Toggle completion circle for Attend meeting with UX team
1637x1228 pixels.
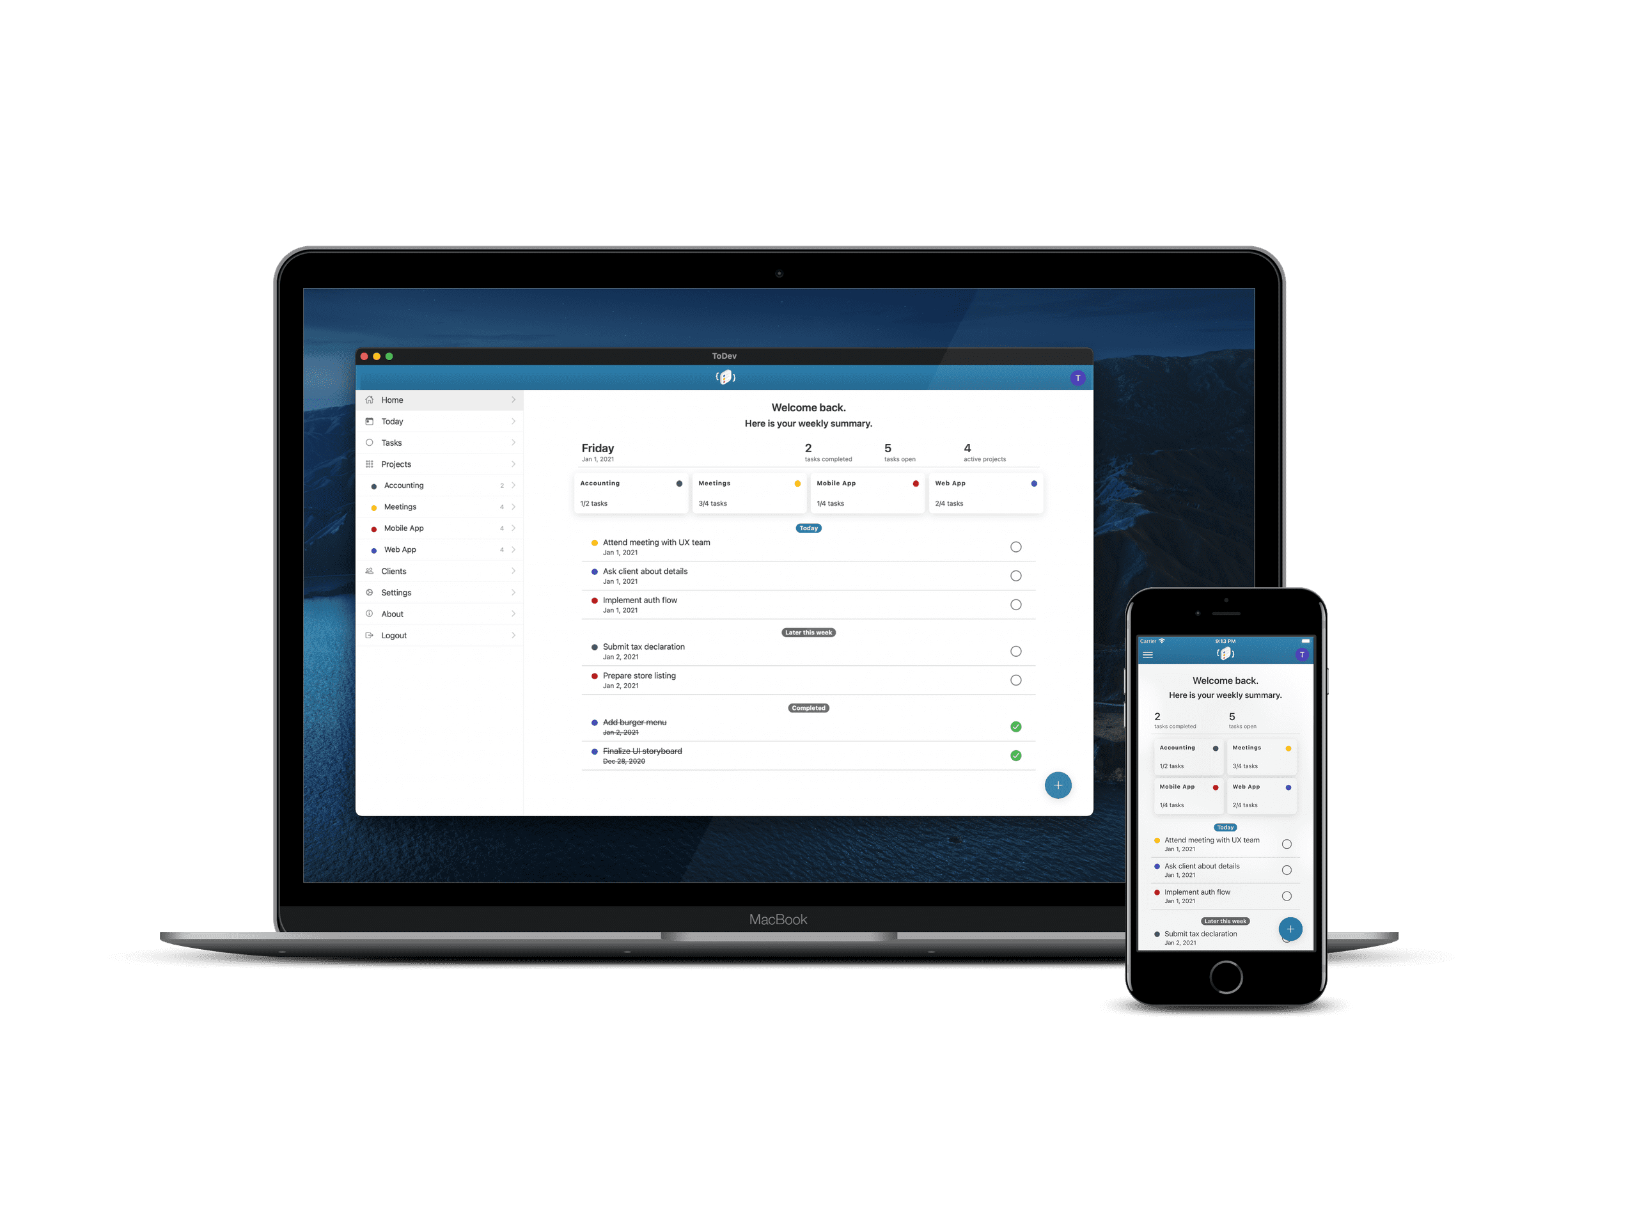1014,547
